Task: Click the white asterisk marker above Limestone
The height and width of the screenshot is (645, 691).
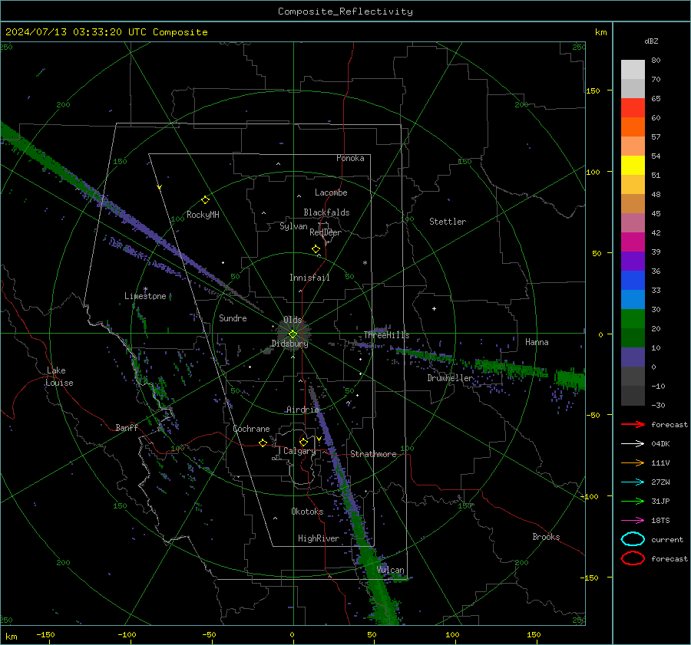Action: tap(145, 289)
